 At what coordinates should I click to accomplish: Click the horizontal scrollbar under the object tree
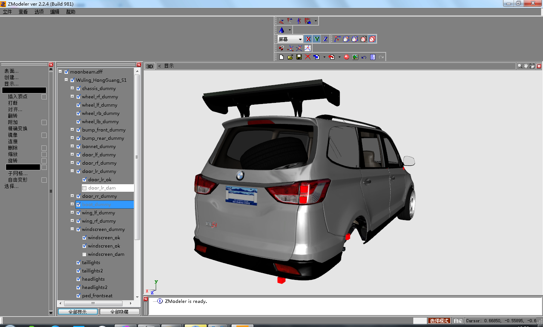click(93, 303)
